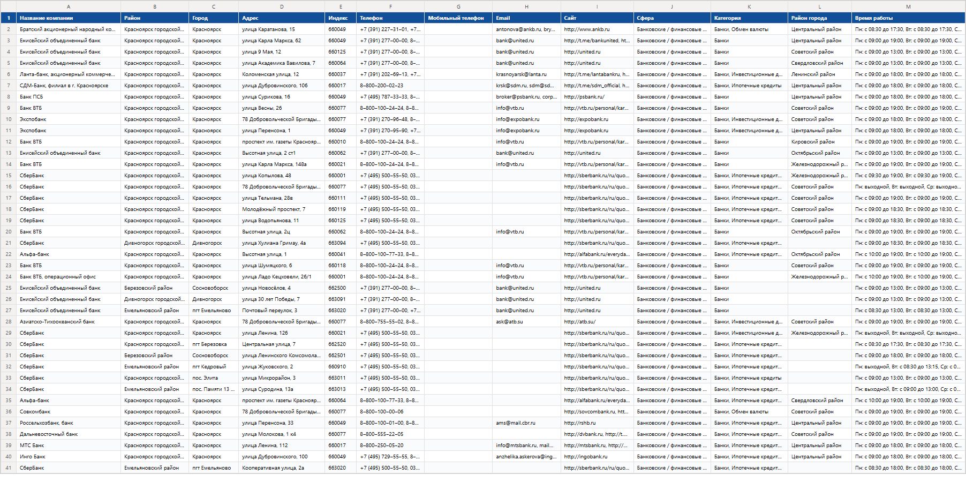Select the 'пгт Березовка' city cell
Screen dimensions: 966x483
214,344
